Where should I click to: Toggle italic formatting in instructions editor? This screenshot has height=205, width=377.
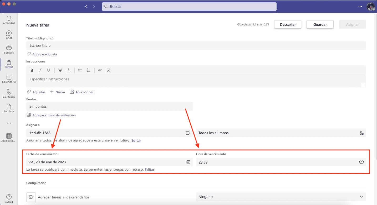pyautogui.click(x=40, y=70)
